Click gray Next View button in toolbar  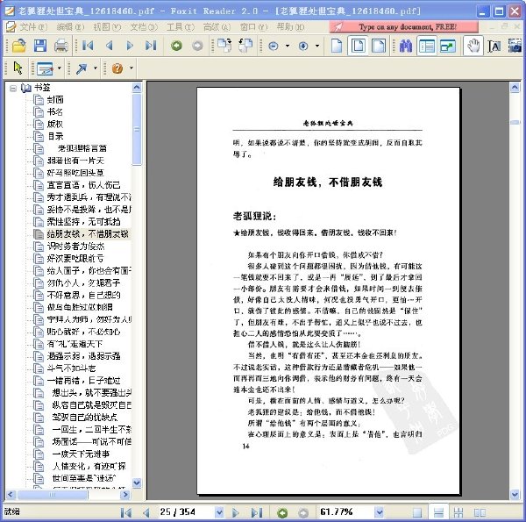(197, 46)
